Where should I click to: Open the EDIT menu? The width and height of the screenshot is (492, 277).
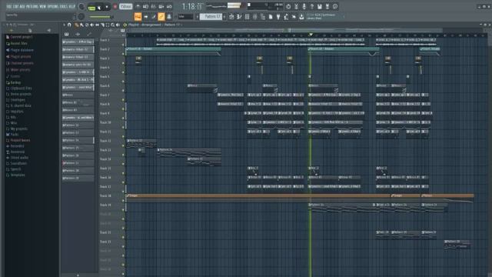(15, 7)
